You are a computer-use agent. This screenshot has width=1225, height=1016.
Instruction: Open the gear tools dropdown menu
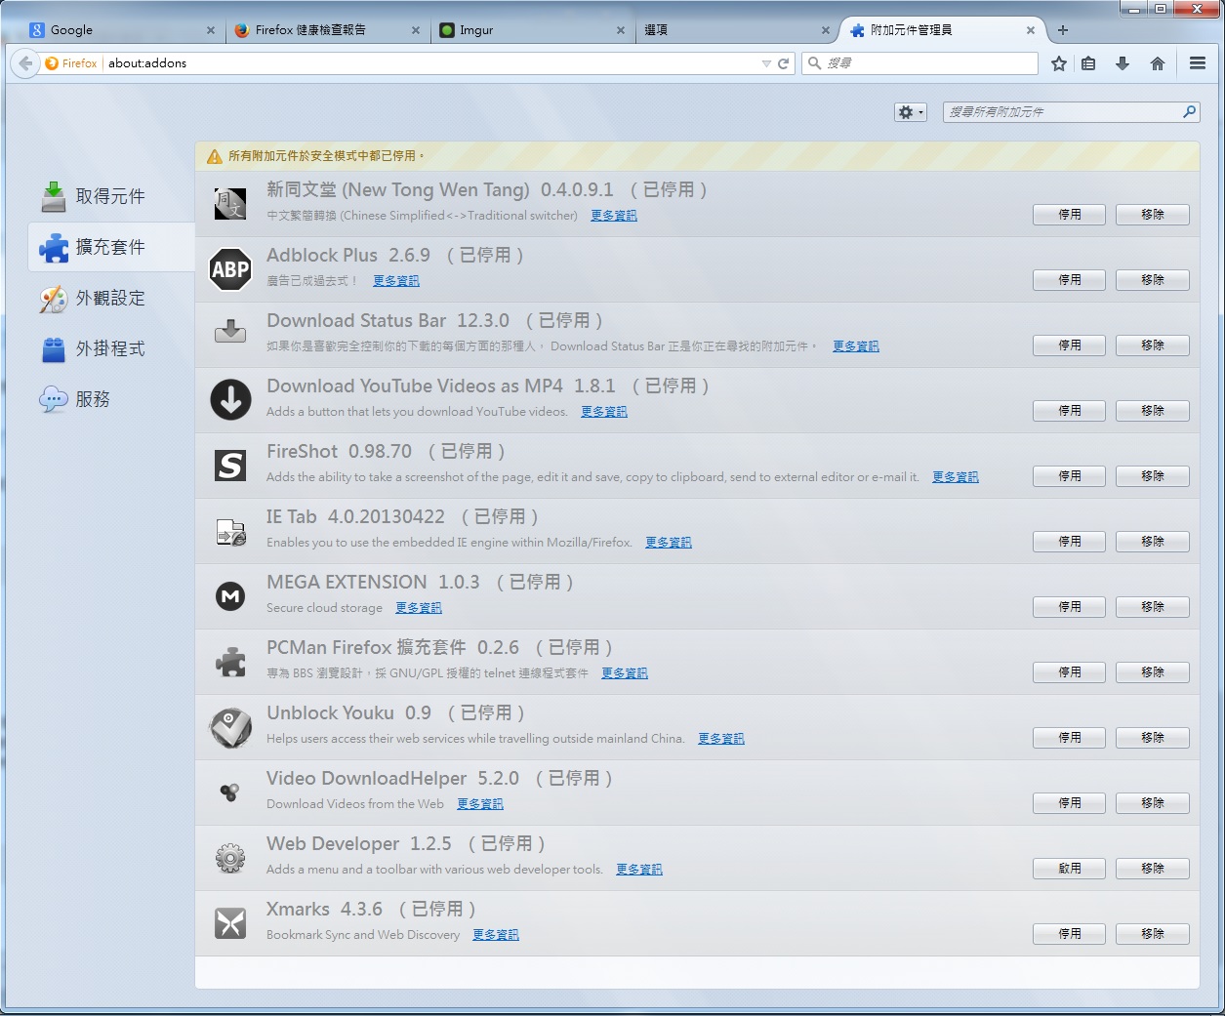pos(910,112)
